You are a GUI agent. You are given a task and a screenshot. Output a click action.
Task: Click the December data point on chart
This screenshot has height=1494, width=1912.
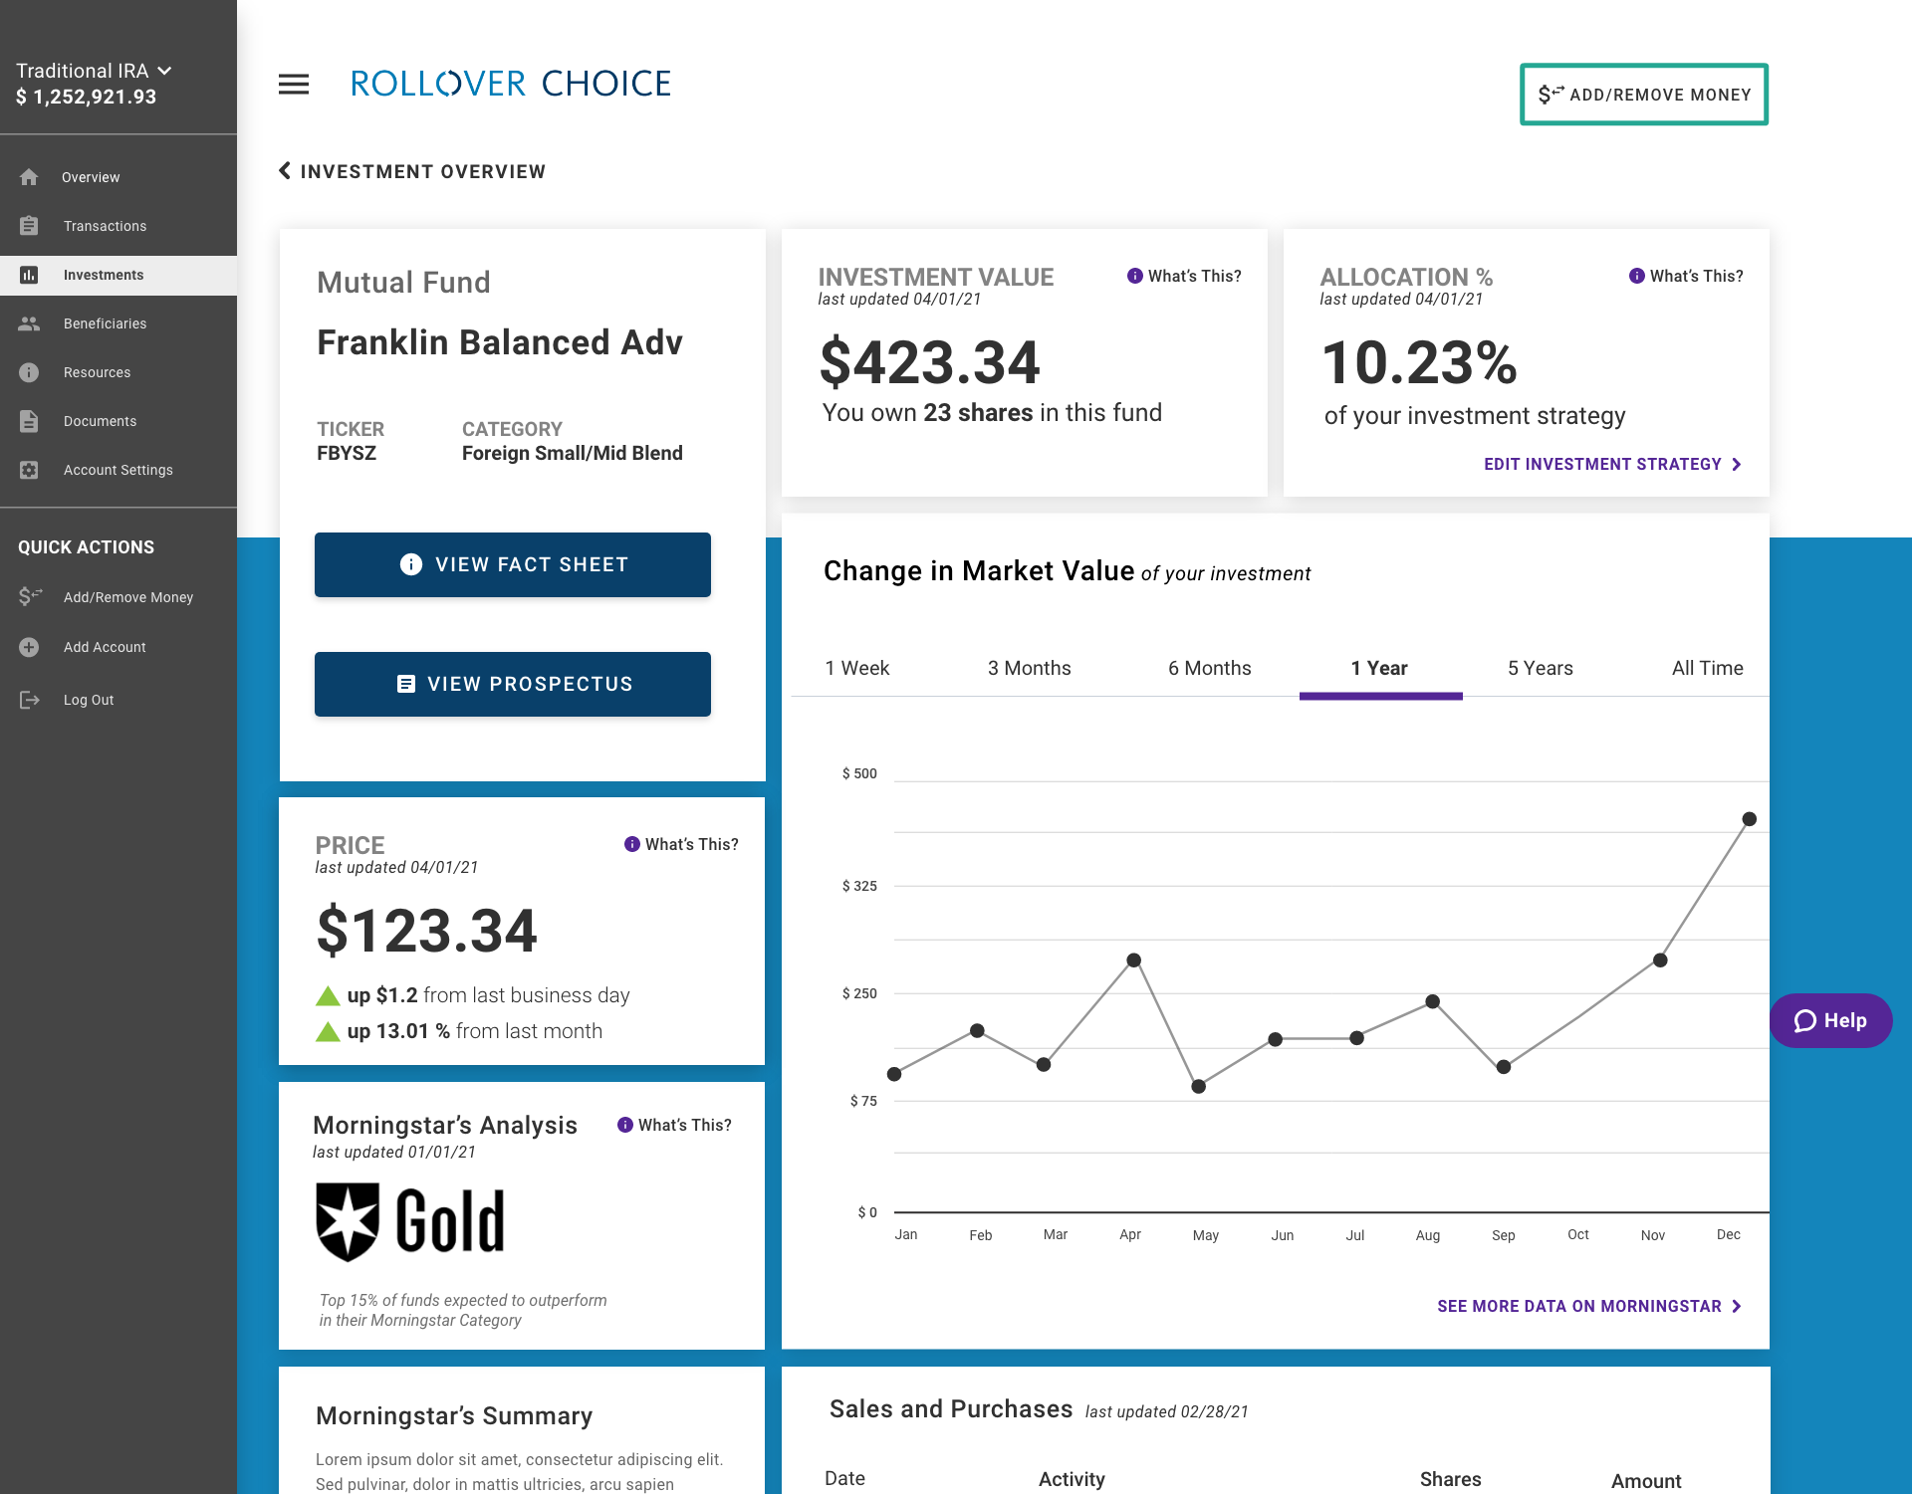coord(1749,819)
